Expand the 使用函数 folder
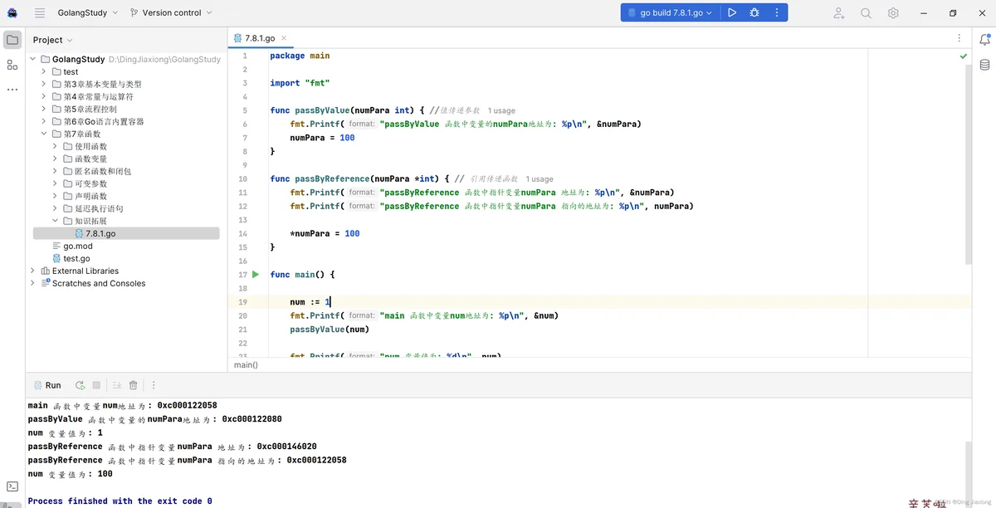 [x=56, y=146]
